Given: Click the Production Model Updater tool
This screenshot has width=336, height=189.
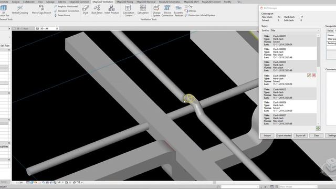Looking at the screenshot, I should (x=199, y=15).
